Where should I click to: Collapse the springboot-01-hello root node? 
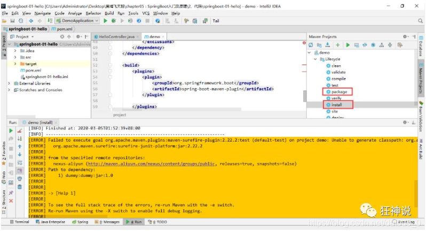pyautogui.click(x=10, y=44)
